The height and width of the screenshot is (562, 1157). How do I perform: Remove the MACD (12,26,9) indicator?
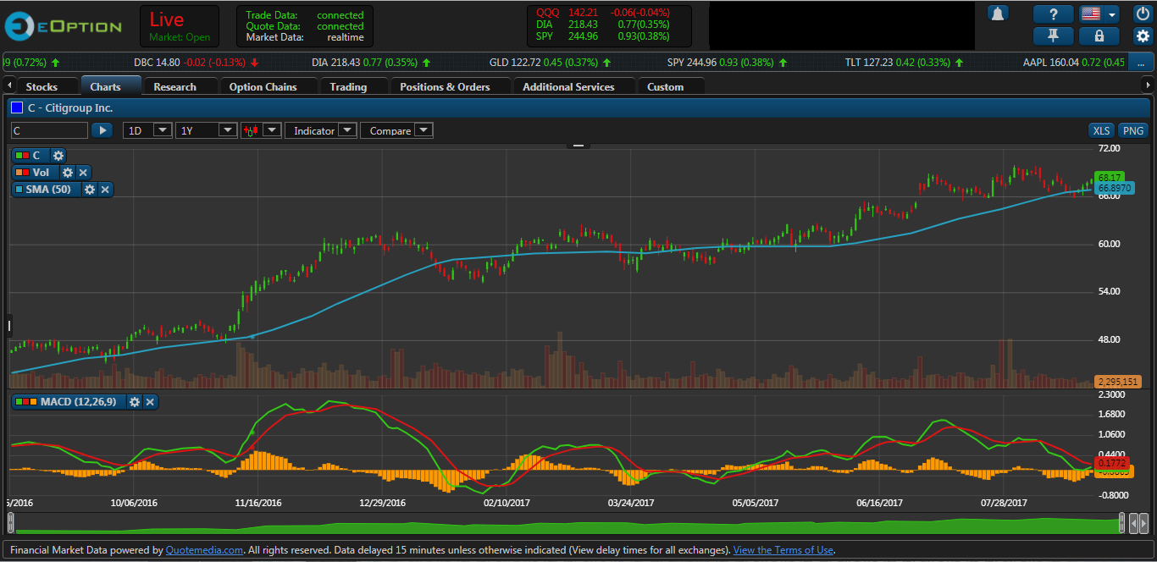(150, 401)
